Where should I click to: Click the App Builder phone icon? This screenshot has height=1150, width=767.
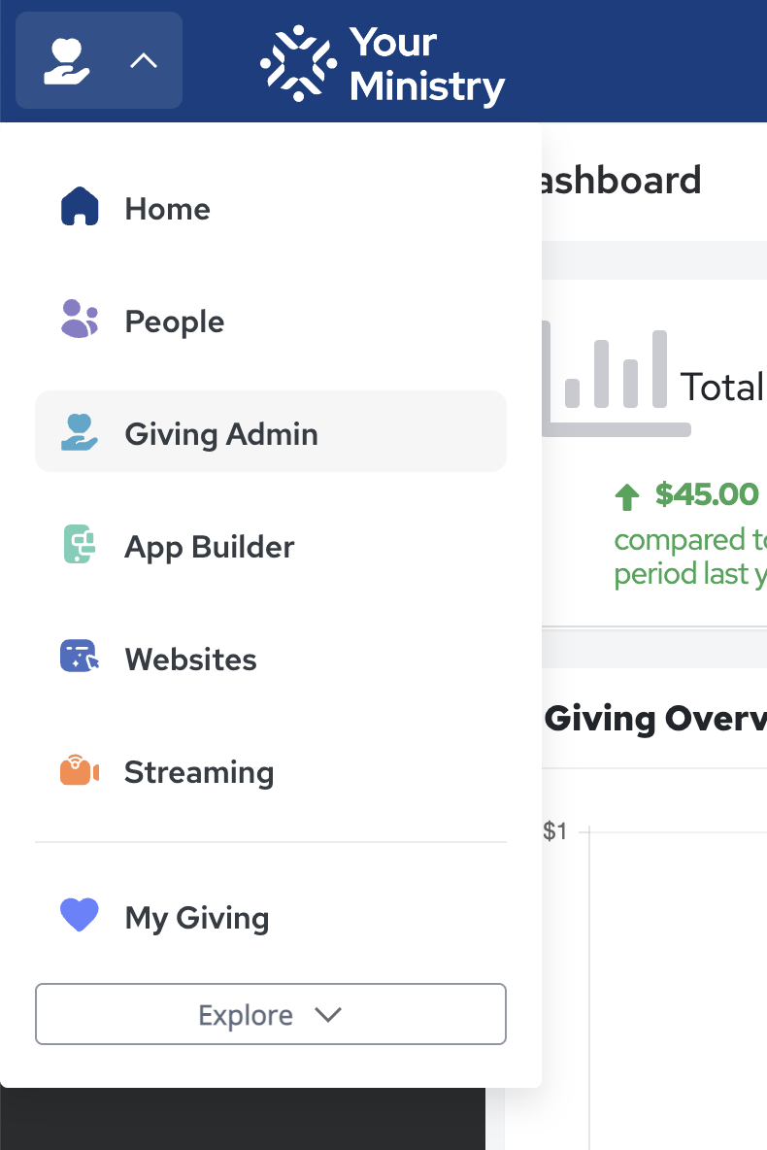(80, 545)
